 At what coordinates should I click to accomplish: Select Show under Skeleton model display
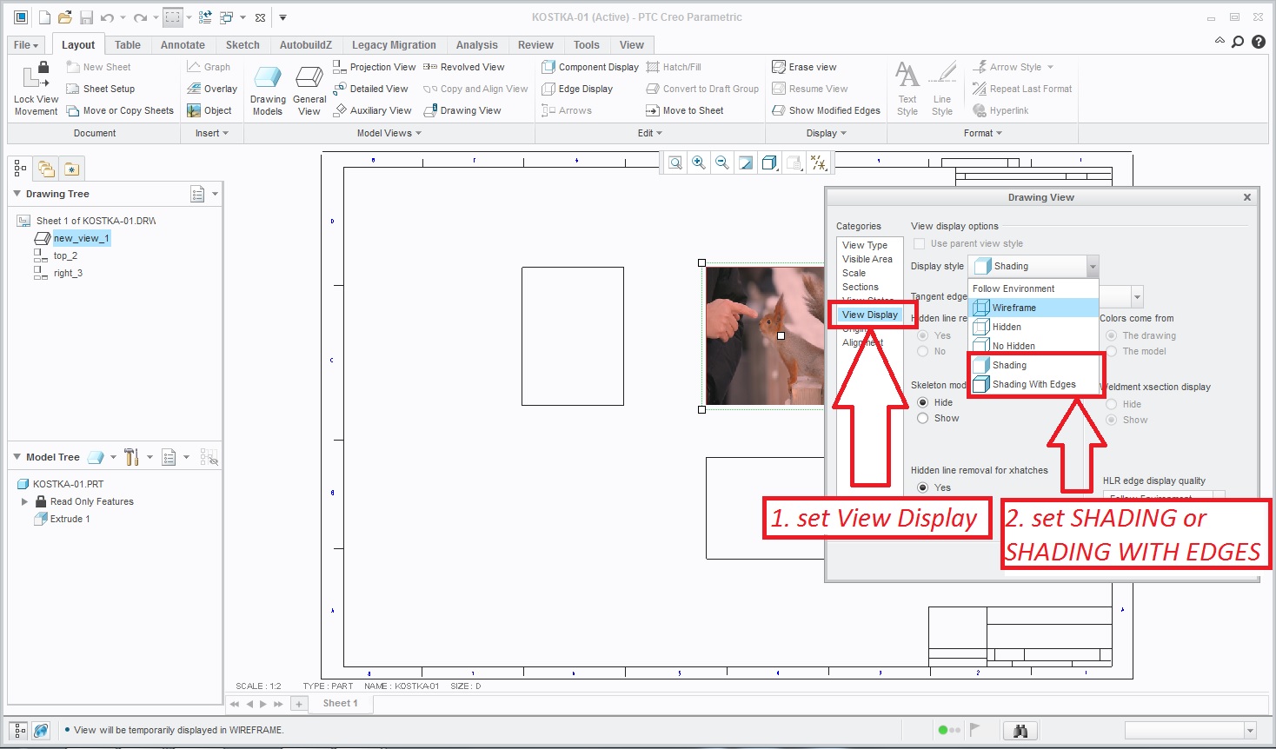click(x=923, y=418)
